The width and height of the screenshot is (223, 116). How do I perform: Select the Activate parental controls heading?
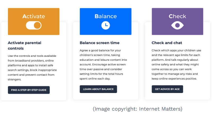coord(24,45)
